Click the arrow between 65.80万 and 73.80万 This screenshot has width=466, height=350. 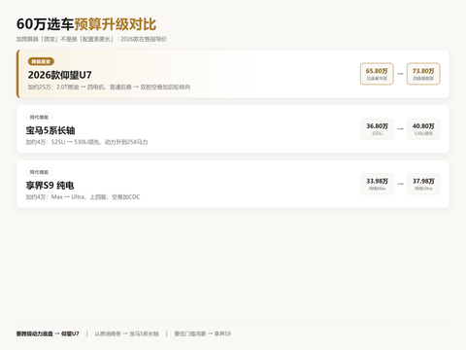click(x=400, y=74)
